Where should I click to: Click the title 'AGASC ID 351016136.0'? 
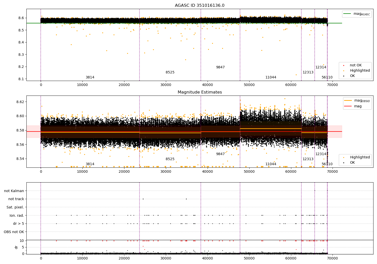point(200,6)
